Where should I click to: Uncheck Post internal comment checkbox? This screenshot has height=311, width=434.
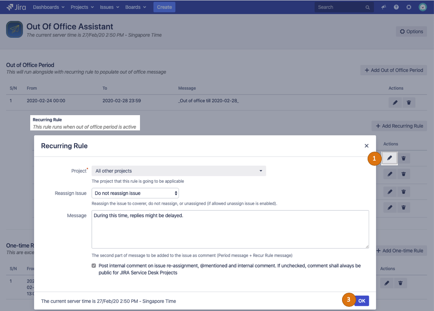click(x=94, y=266)
